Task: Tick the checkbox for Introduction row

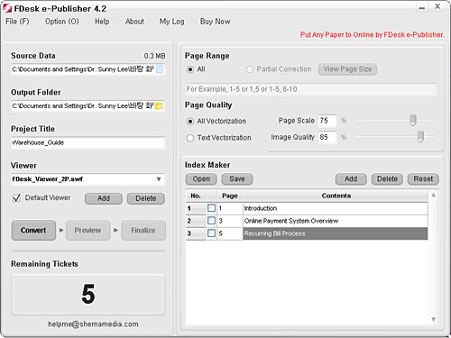Action: point(211,208)
